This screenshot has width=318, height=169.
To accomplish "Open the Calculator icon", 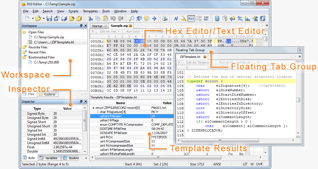I will [x=217, y=19].
